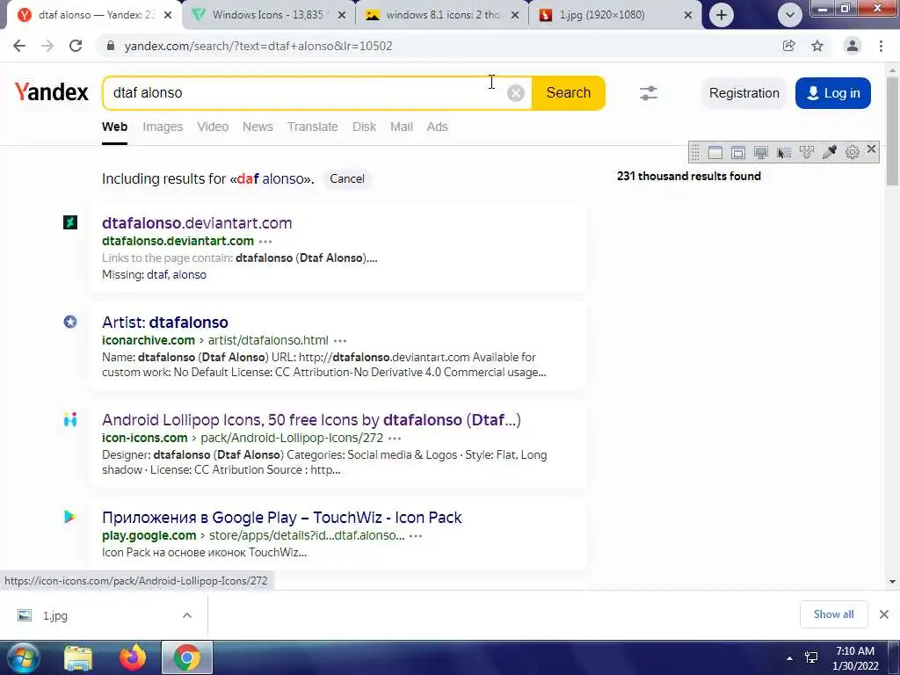
Task: Switch to the windows 8.1 icons tab
Action: click(442, 15)
